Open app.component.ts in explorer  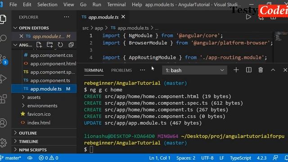[x=47, y=81]
